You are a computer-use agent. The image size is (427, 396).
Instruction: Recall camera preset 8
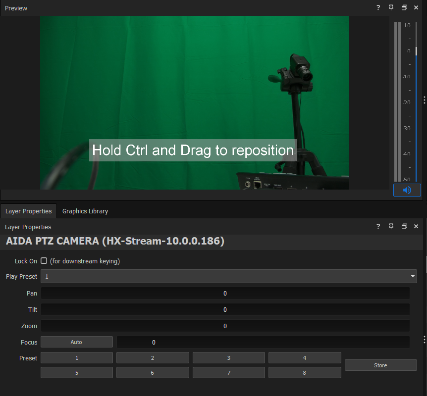304,373
